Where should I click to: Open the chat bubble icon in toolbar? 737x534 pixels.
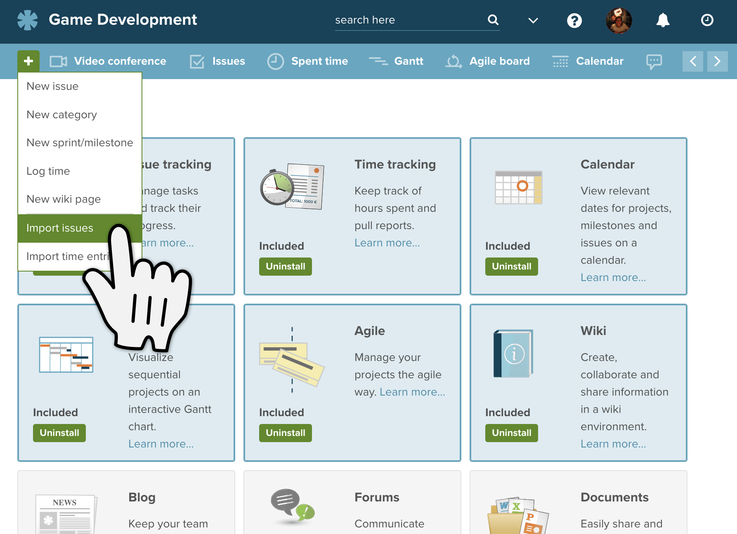click(x=654, y=62)
